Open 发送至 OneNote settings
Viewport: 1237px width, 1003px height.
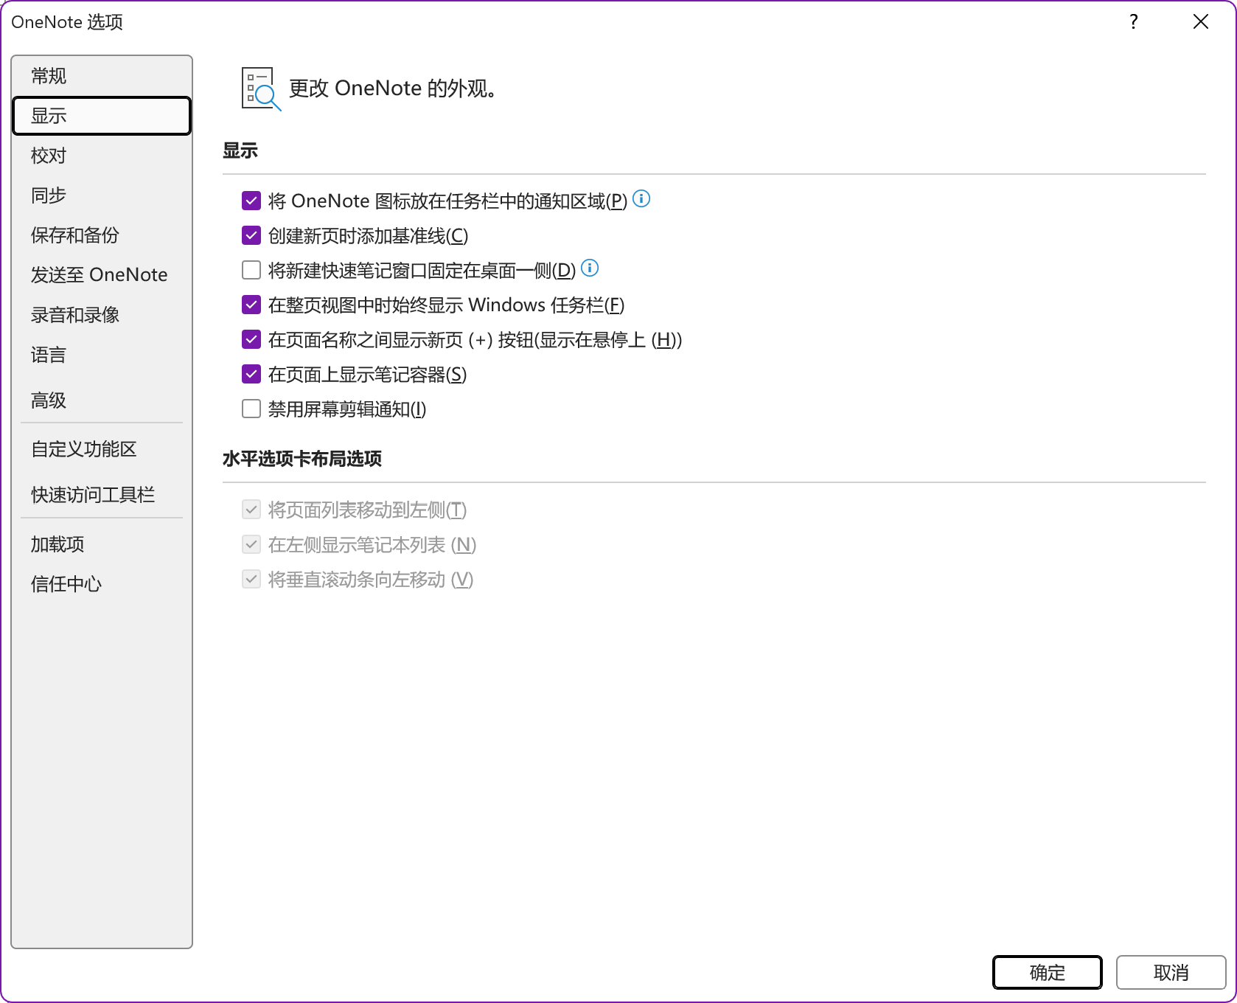(102, 275)
